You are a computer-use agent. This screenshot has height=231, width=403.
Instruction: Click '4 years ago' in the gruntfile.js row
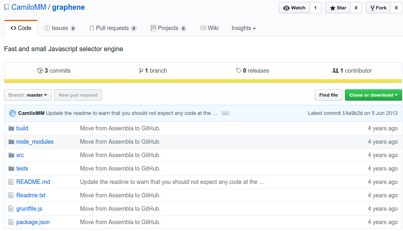[x=383, y=209]
